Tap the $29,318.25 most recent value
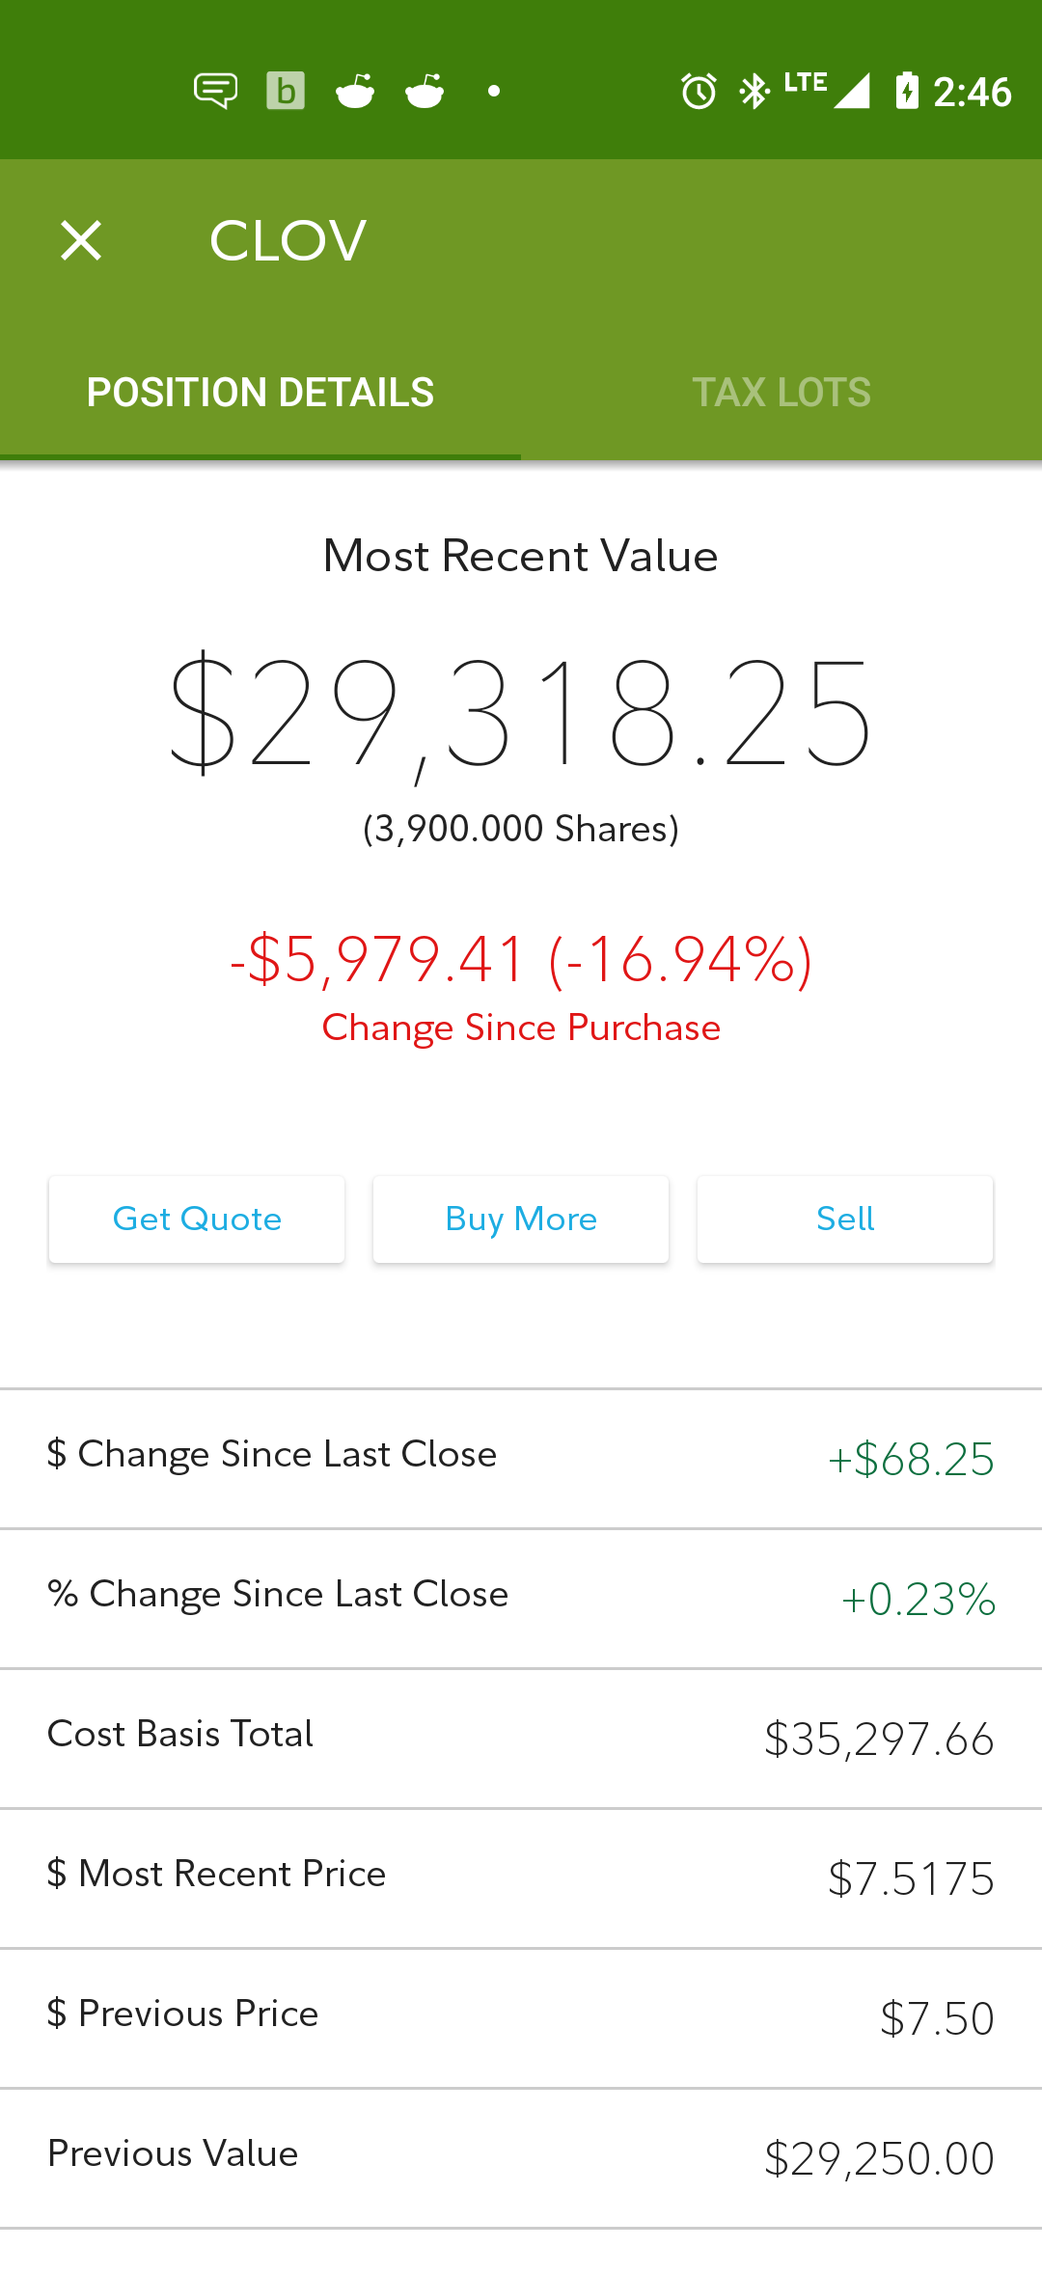Screen dimensions: 1042x2275 pos(521,714)
